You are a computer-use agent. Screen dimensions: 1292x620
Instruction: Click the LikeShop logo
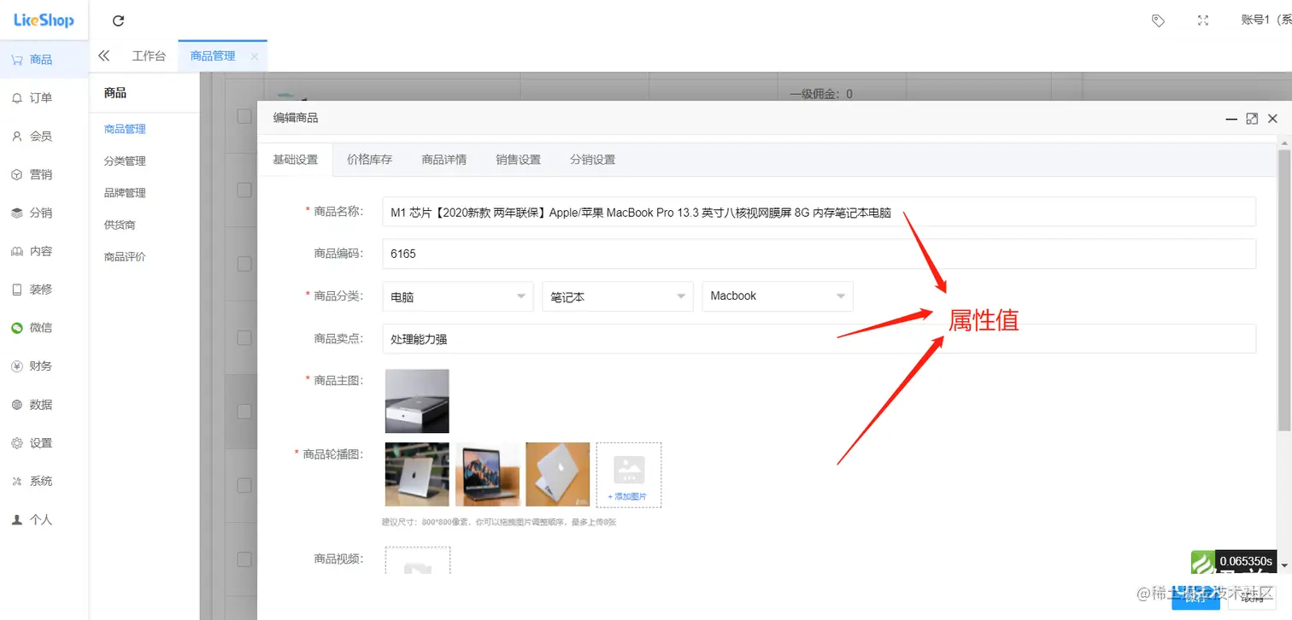pos(44,20)
